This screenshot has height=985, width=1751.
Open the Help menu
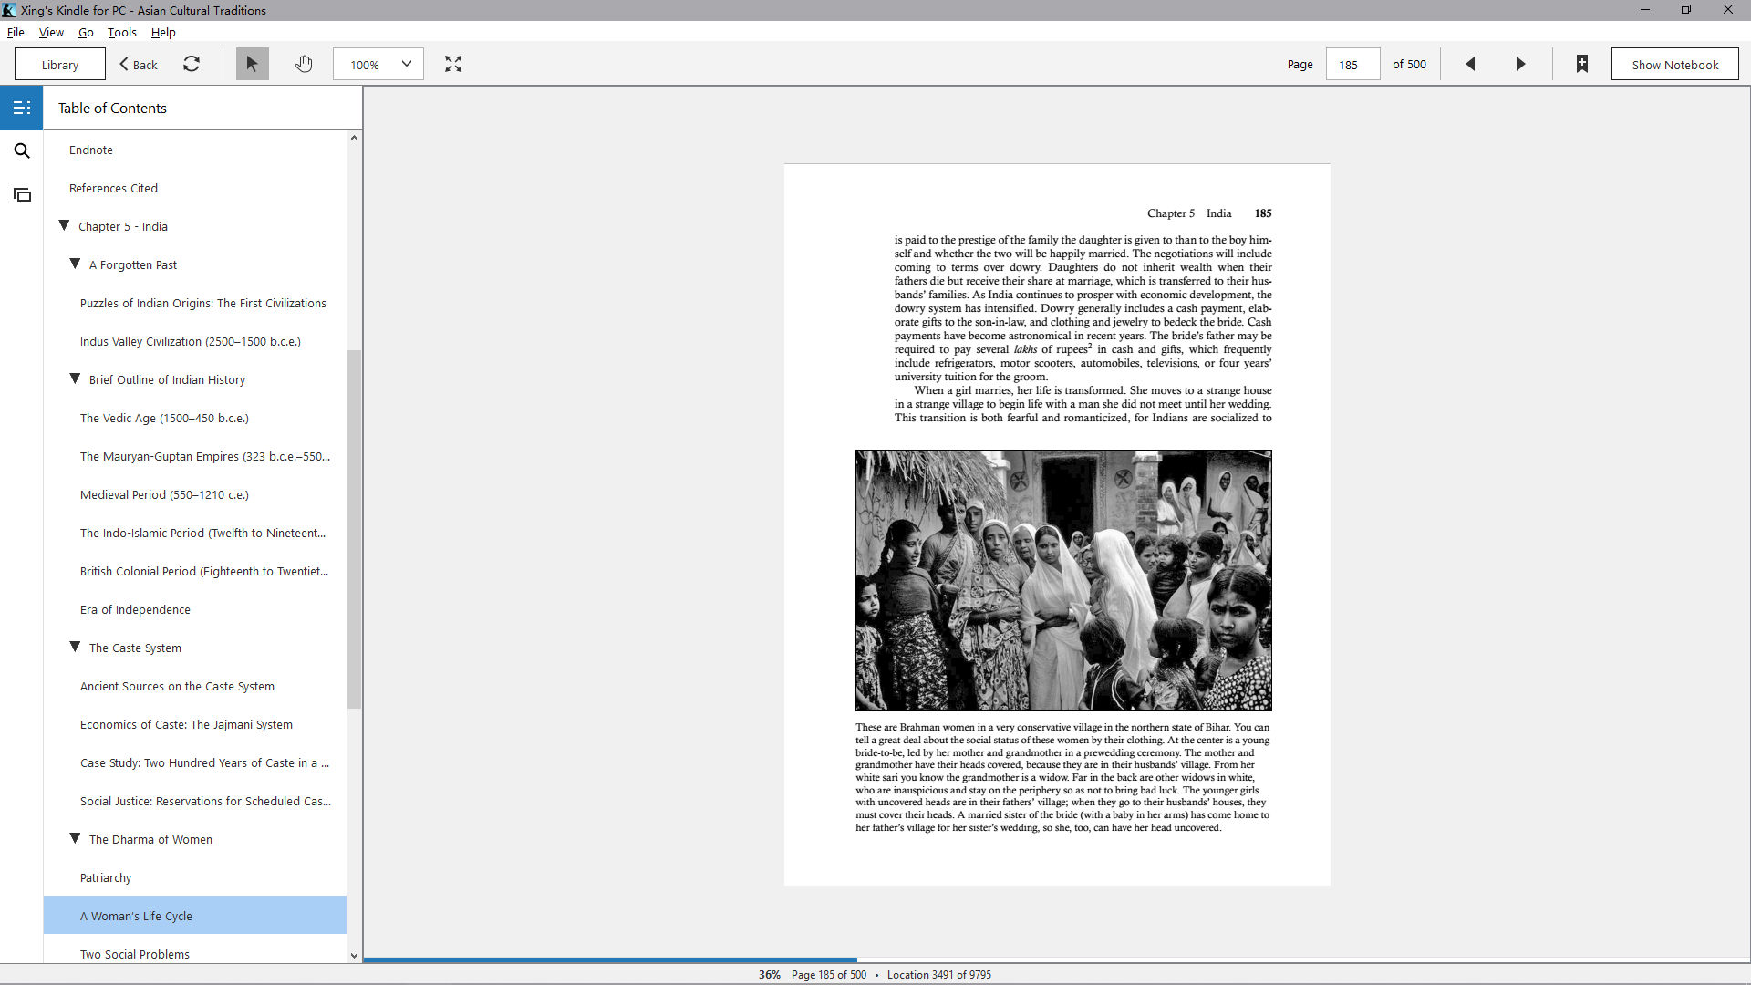point(163,32)
